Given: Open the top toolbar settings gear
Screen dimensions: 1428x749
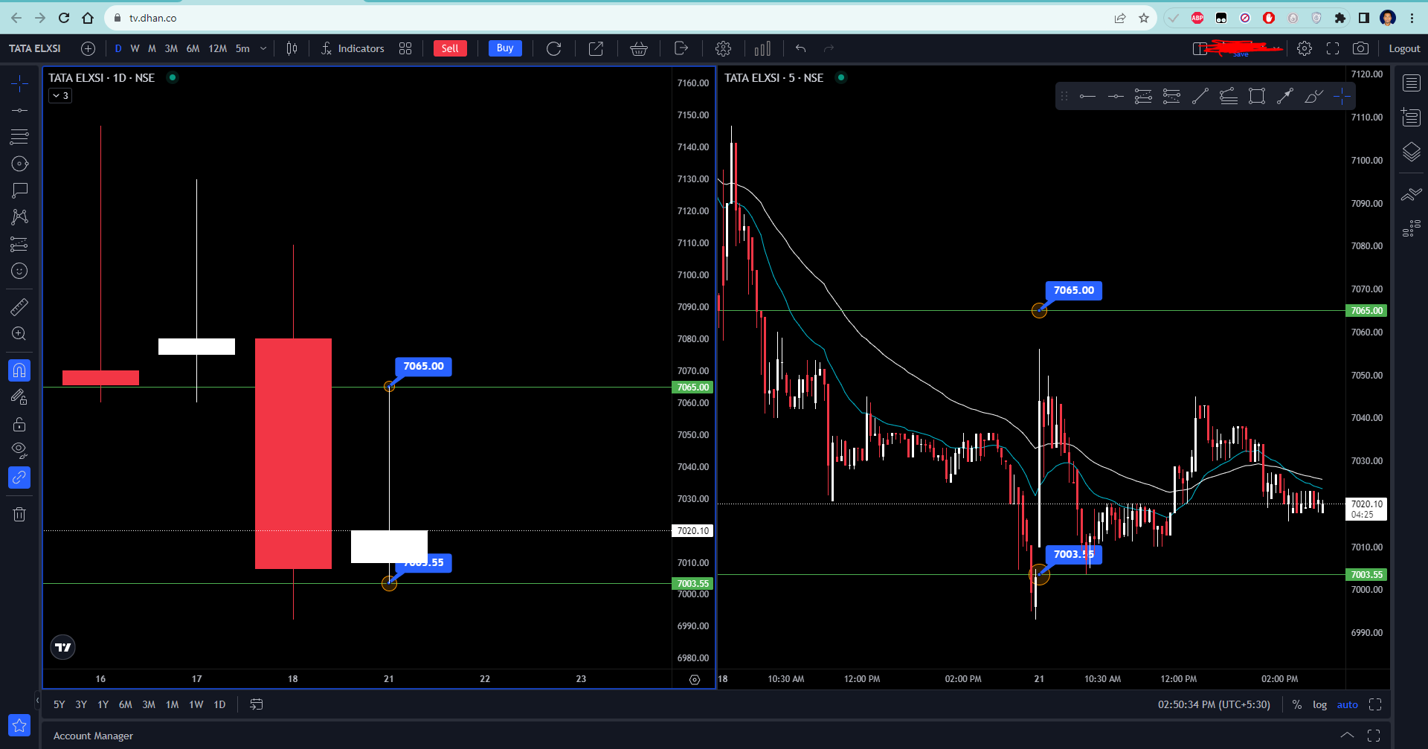Looking at the screenshot, I should (723, 48).
